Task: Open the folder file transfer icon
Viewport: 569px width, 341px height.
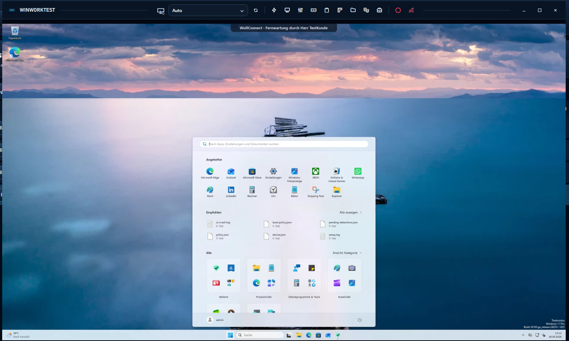Action: tap(353, 10)
